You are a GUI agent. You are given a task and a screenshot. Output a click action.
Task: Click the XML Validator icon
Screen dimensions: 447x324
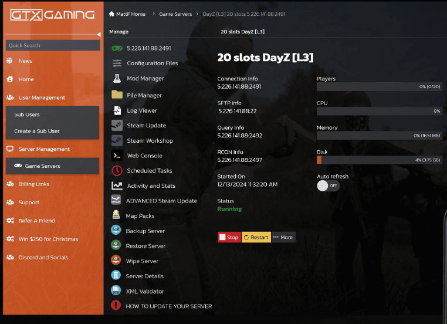(116, 290)
